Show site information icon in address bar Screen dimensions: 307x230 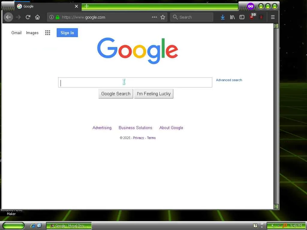(x=51, y=17)
